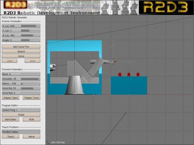
Task: Change the Select Prog slider
Action: click(x=21, y=110)
